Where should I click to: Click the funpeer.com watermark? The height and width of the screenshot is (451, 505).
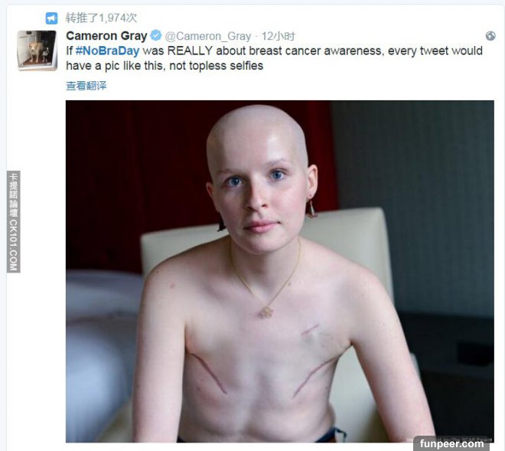pyautogui.click(x=451, y=443)
